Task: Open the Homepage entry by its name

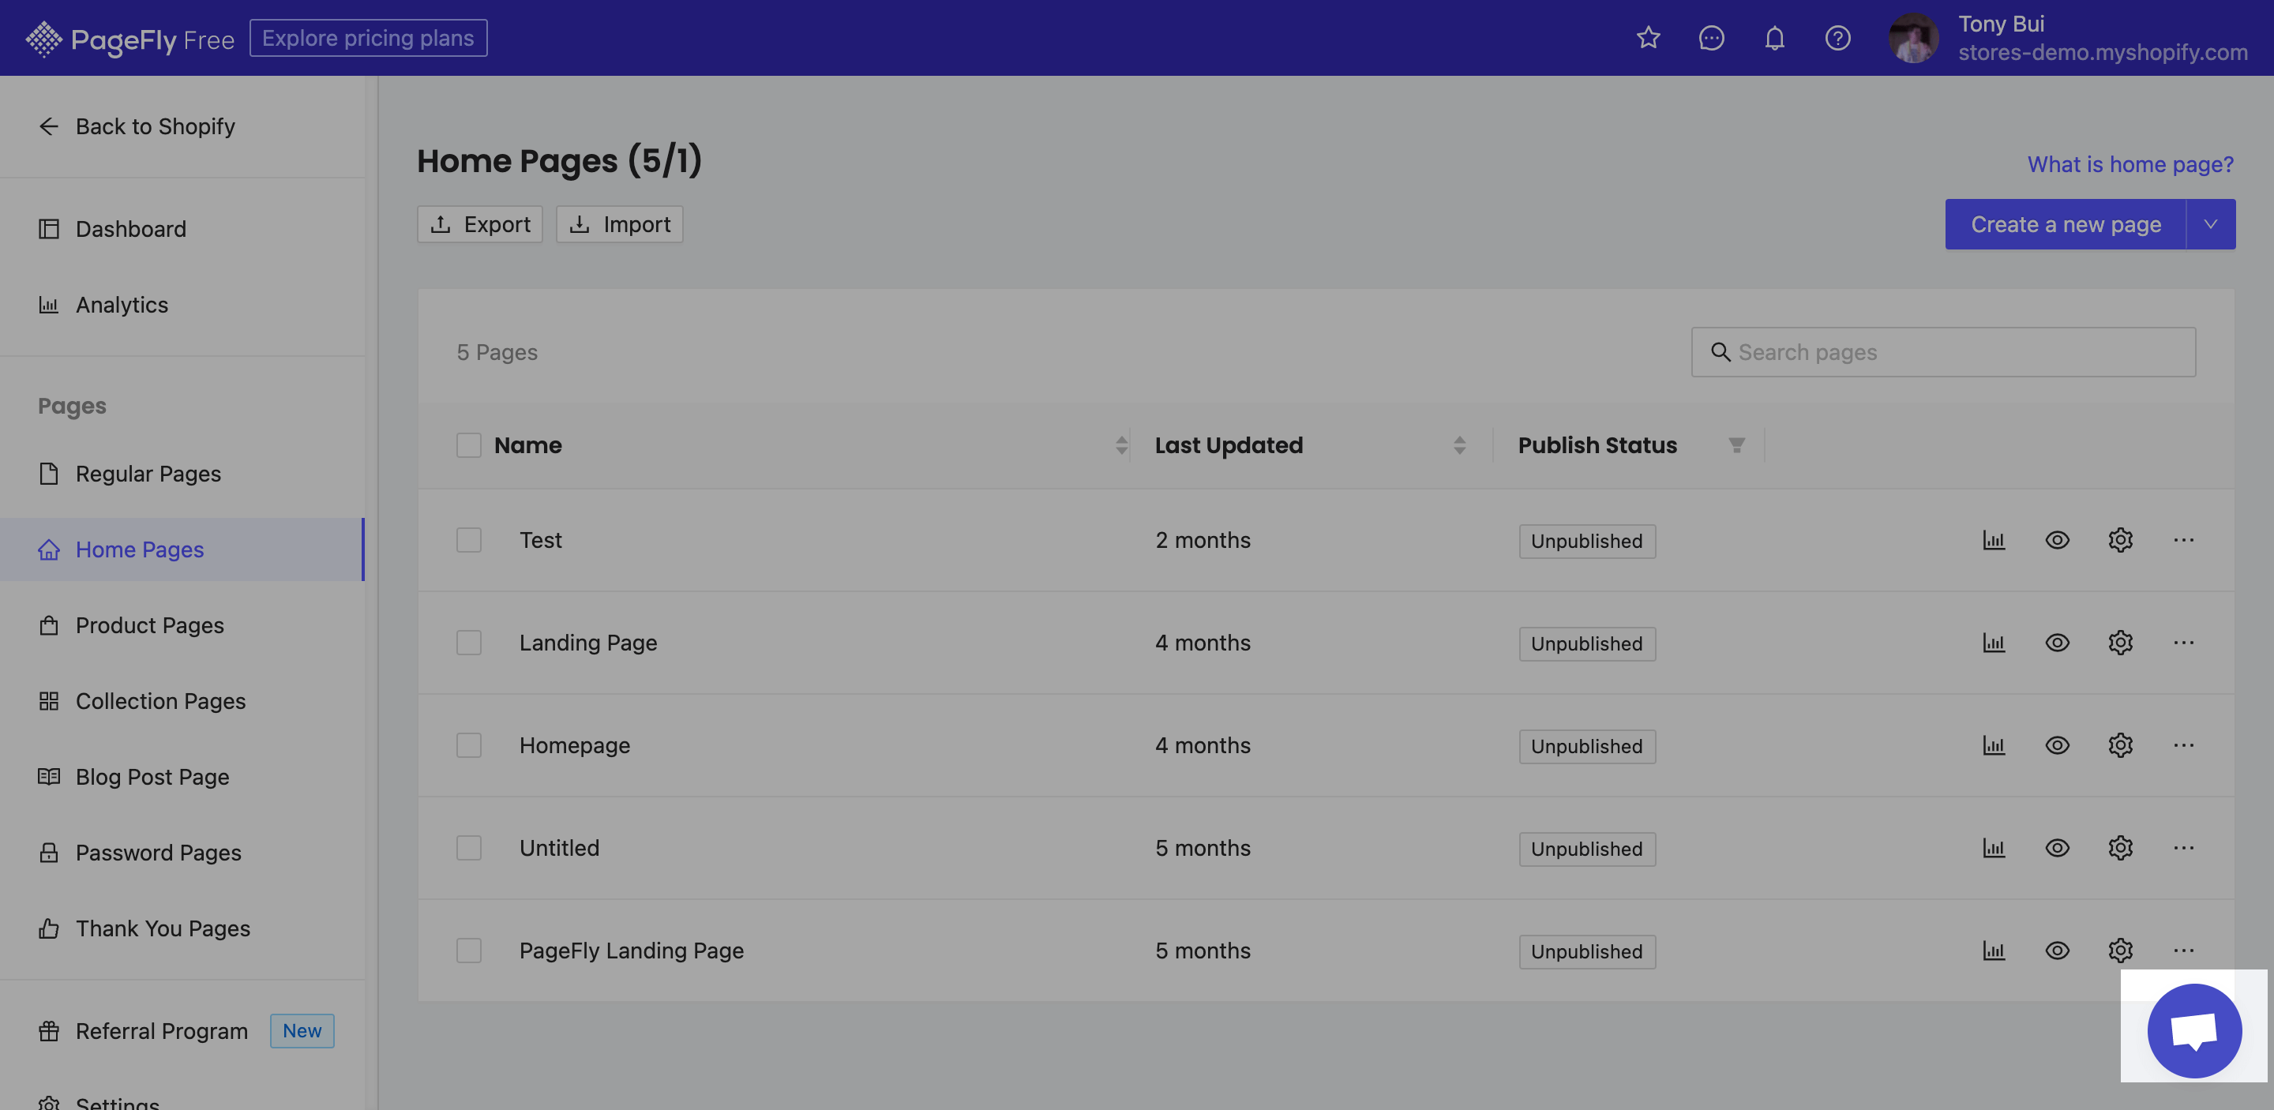Action: (575, 745)
